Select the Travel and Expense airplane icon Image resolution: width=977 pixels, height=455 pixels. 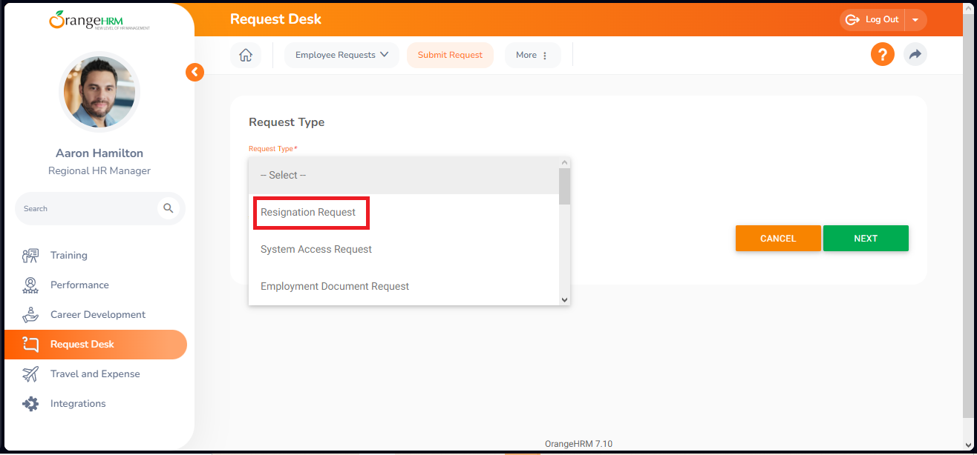pyautogui.click(x=30, y=373)
